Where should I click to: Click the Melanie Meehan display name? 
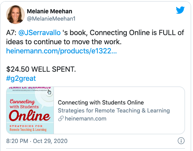pos(49,11)
